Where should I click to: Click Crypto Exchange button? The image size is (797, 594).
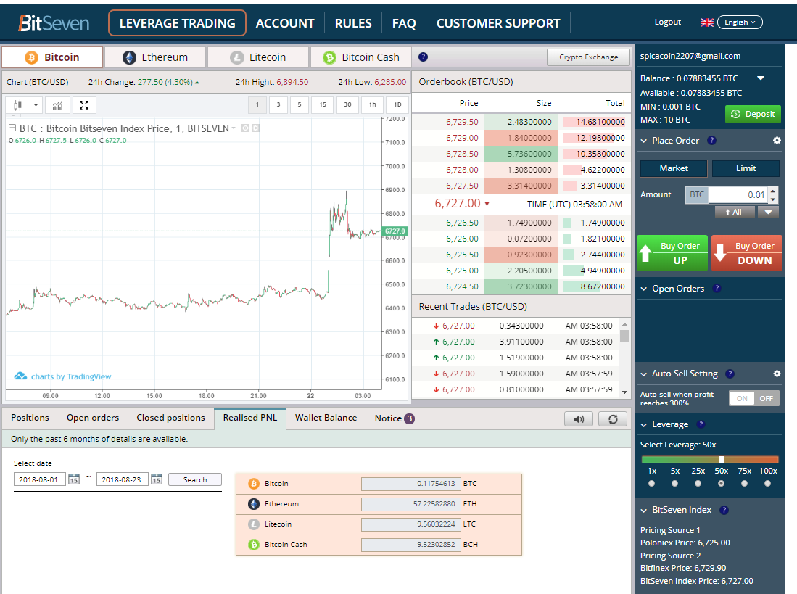click(x=589, y=57)
